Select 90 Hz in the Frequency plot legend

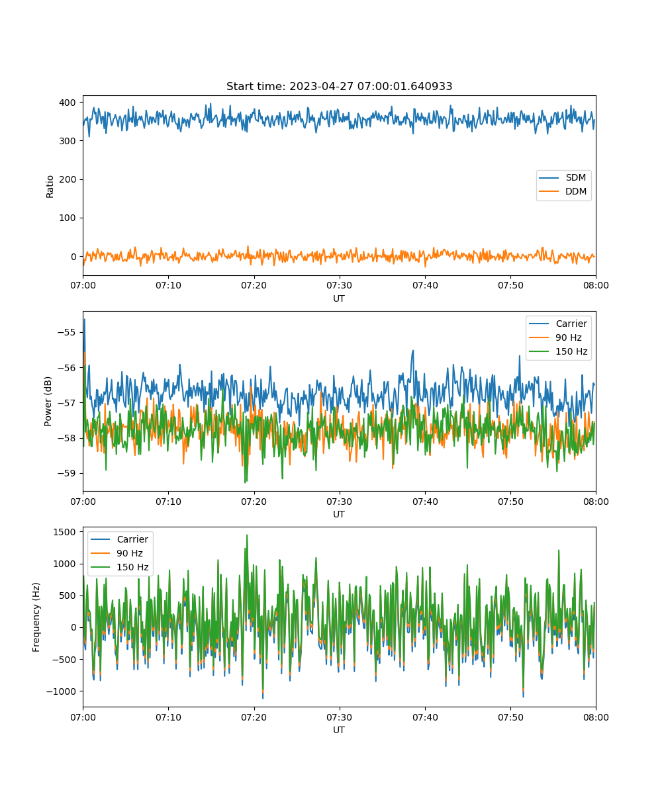tap(130, 554)
